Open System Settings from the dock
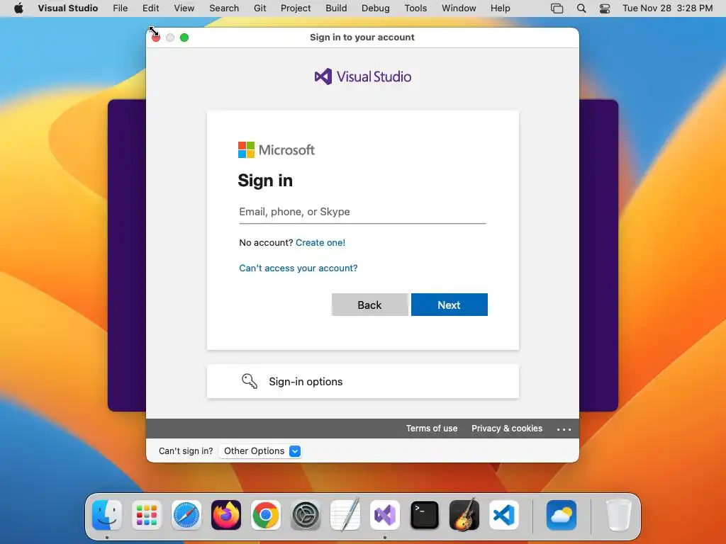 point(306,515)
